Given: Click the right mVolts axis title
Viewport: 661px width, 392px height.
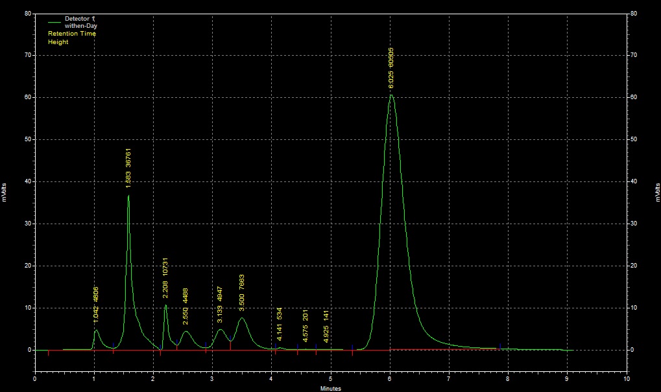Looking at the screenshot, I should pyautogui.click(x=656, y=191).
